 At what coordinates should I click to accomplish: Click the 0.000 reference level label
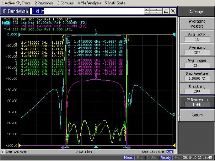pyautogui.click(x=12, y=34)
